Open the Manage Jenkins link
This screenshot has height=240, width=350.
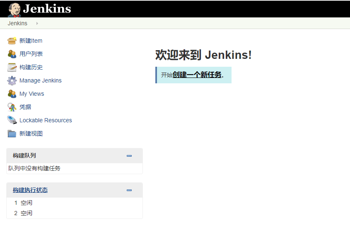[x=41, y=80]
